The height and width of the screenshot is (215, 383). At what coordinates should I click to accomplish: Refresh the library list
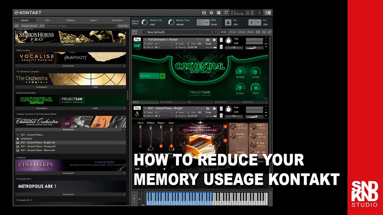pos(17,26)
